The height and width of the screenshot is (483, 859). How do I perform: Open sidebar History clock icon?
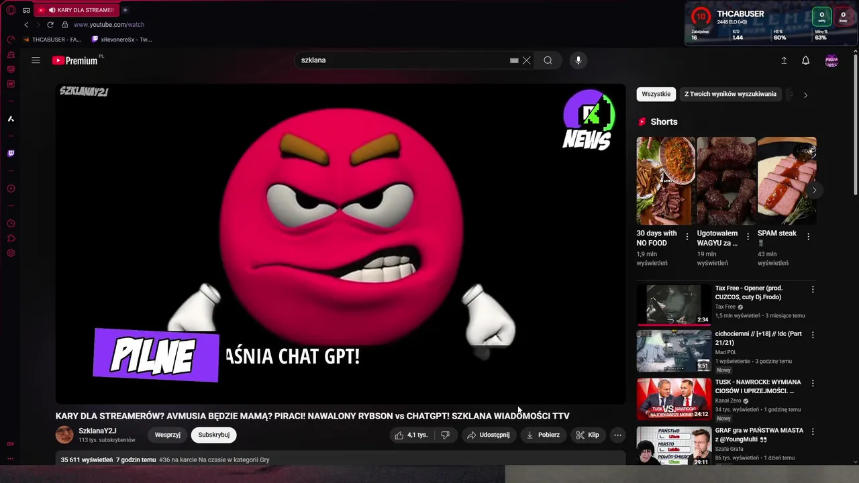11,223
